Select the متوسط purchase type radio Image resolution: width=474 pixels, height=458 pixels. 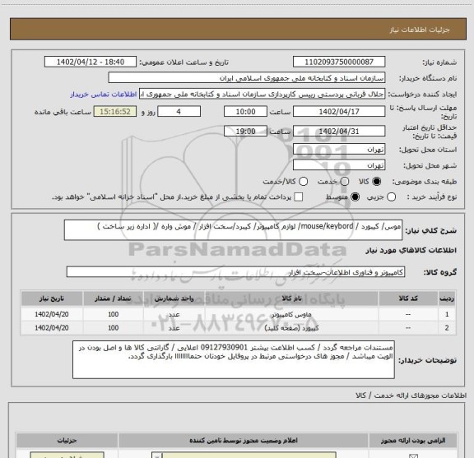pos(355,197)
